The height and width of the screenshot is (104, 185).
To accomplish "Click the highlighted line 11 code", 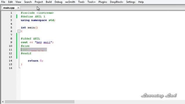I will click(34, 50).
